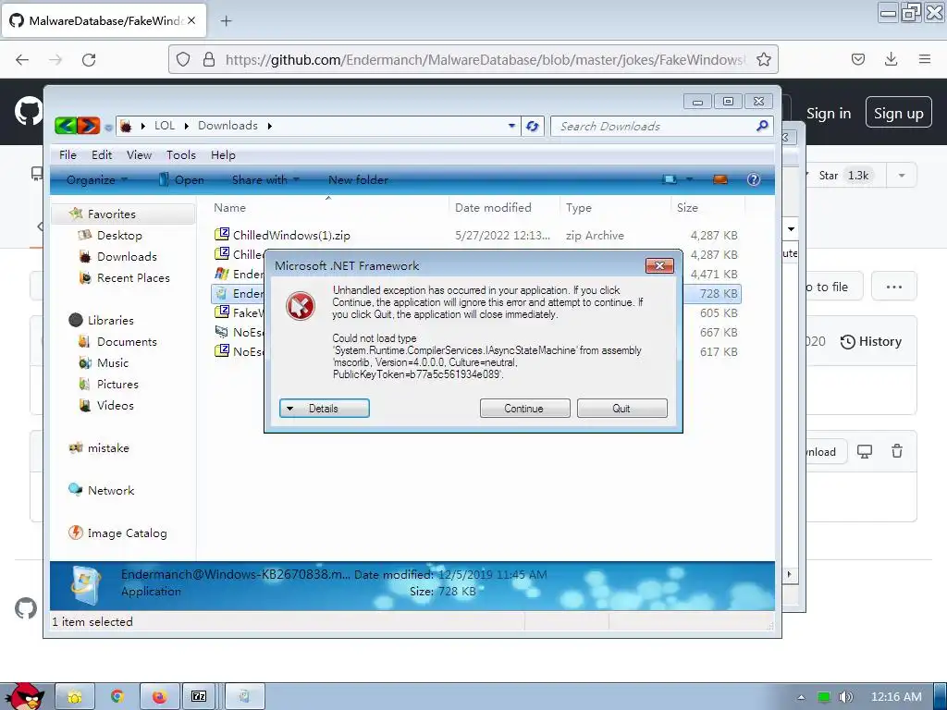Image resolution: width=947 pixels, height=710 pixels.
Task: Click New folder in the toolbar
Action: [x=358, y=180]
